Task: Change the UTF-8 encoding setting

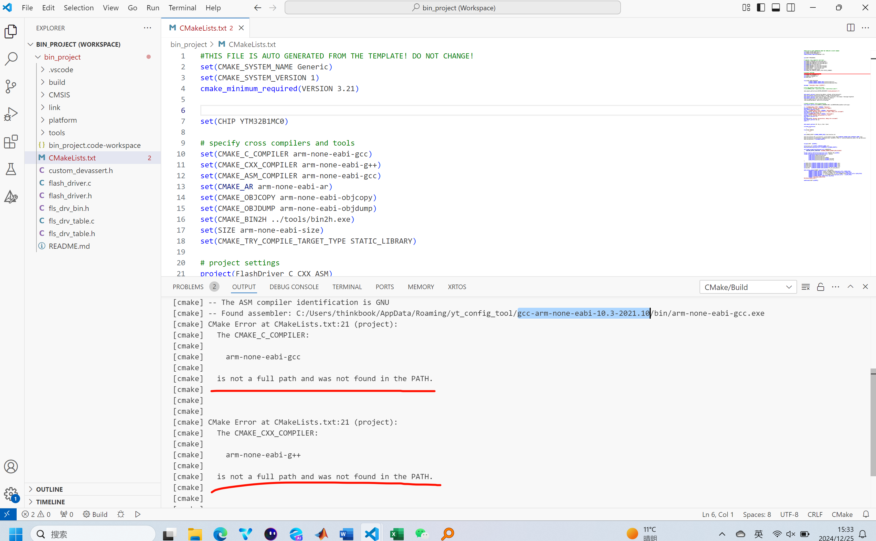Action: pyautogui.click(x=789, y=514)
